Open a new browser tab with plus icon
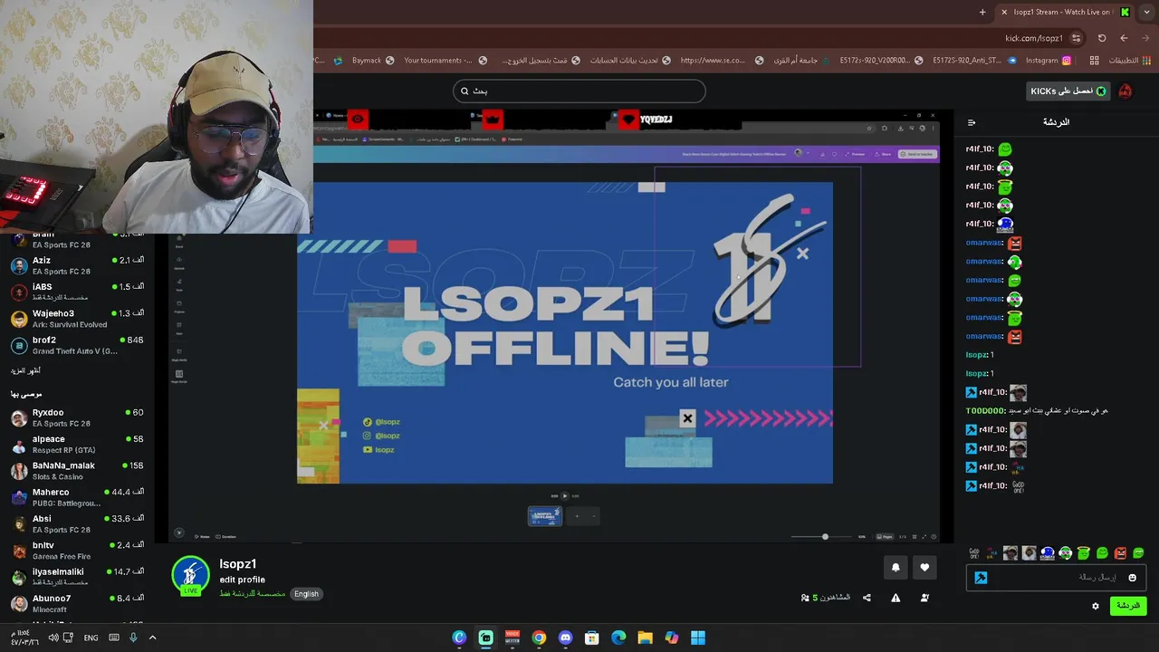The width and height of the screenshot is (1159, 652). 982,12
